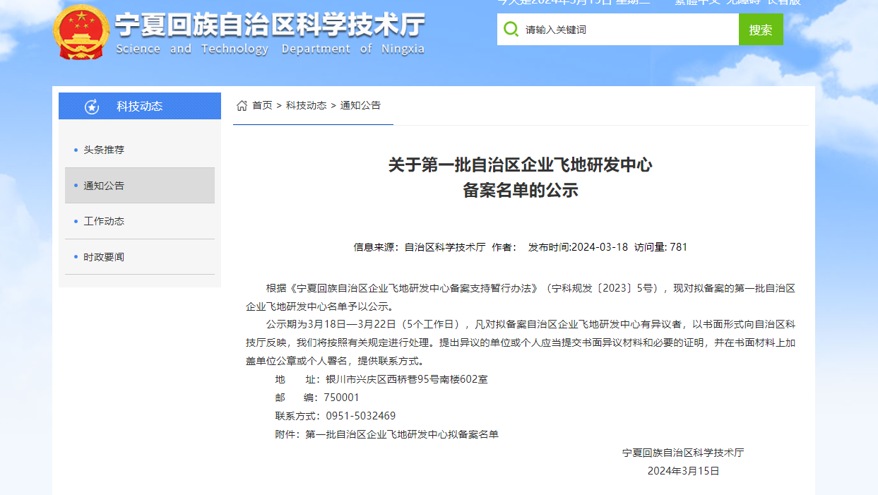Screen dimensions: 878x495
Task: Select 通知公告 in the sidebar menu
Action: pyautogui.click(x=104, y=186)
